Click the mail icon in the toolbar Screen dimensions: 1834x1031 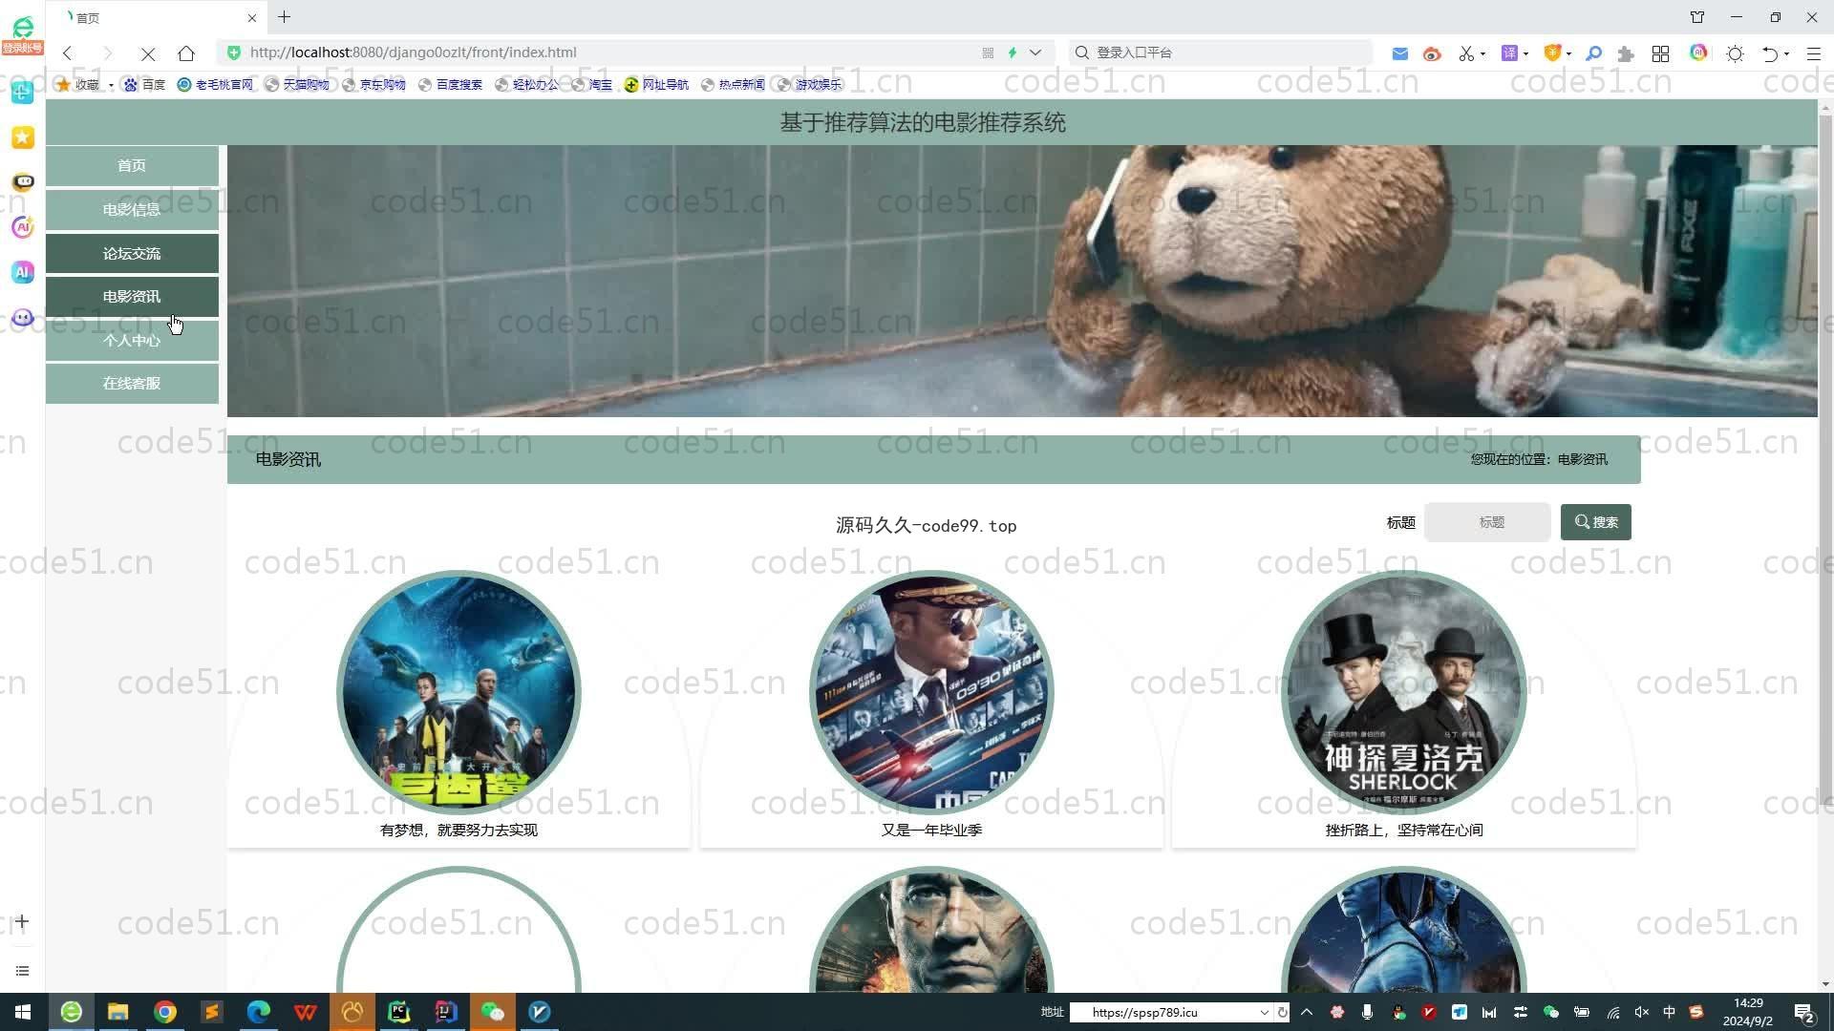point(1399,53)
